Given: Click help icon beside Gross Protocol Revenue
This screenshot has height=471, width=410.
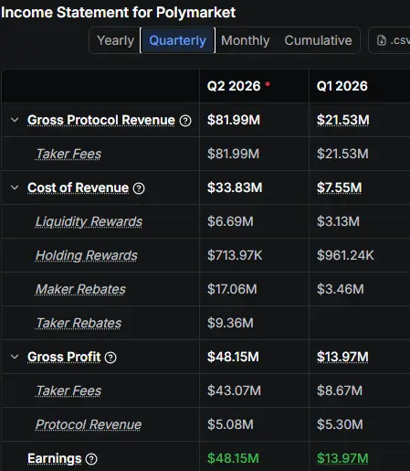Looking at the screenshot, I should [185, 121].
